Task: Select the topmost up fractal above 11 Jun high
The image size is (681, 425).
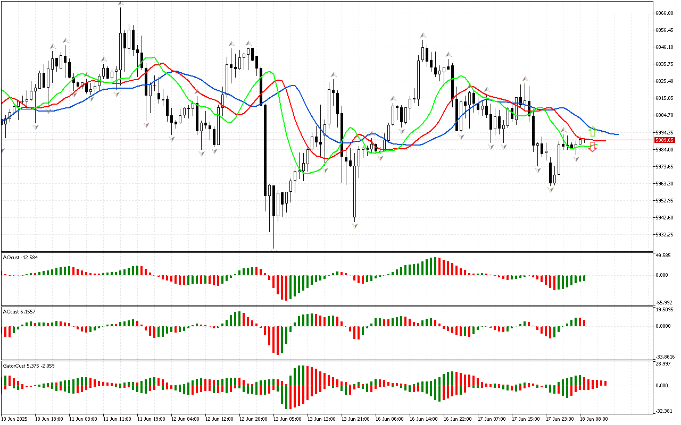Action: (x=121, y=4)
